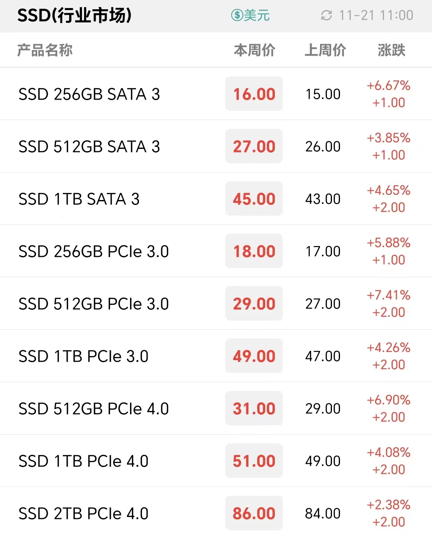Image resolution: width=432 pixels, height=535 pixels.
Task: Open the SSD 256GB SATA 3 row
Action: pos(216,94)
